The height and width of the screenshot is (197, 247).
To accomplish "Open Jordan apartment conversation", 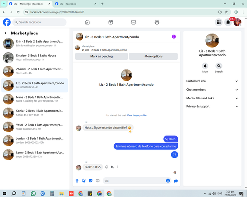I will [35, 141].
